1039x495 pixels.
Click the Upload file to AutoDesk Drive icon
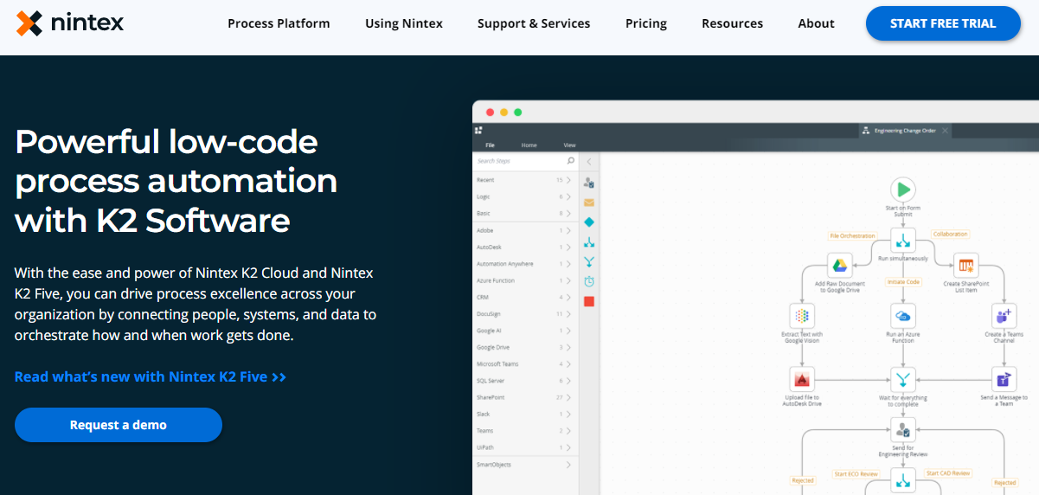[x=802, y=378]
